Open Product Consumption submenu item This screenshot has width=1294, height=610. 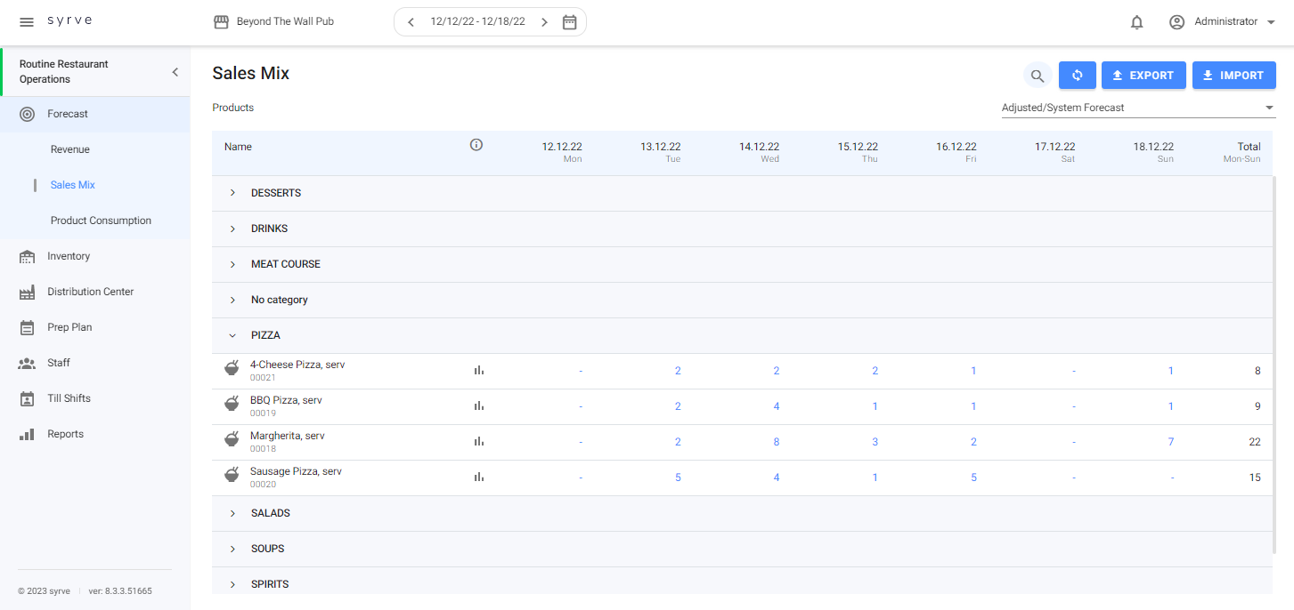click(101, 221)
